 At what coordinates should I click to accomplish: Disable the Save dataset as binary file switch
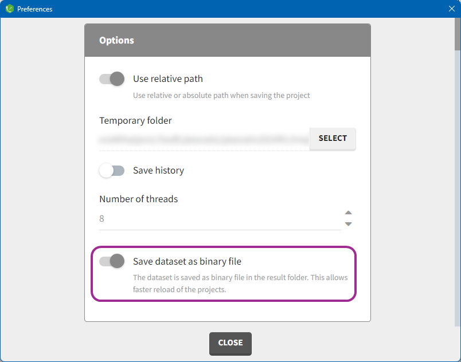pos(112,261)
